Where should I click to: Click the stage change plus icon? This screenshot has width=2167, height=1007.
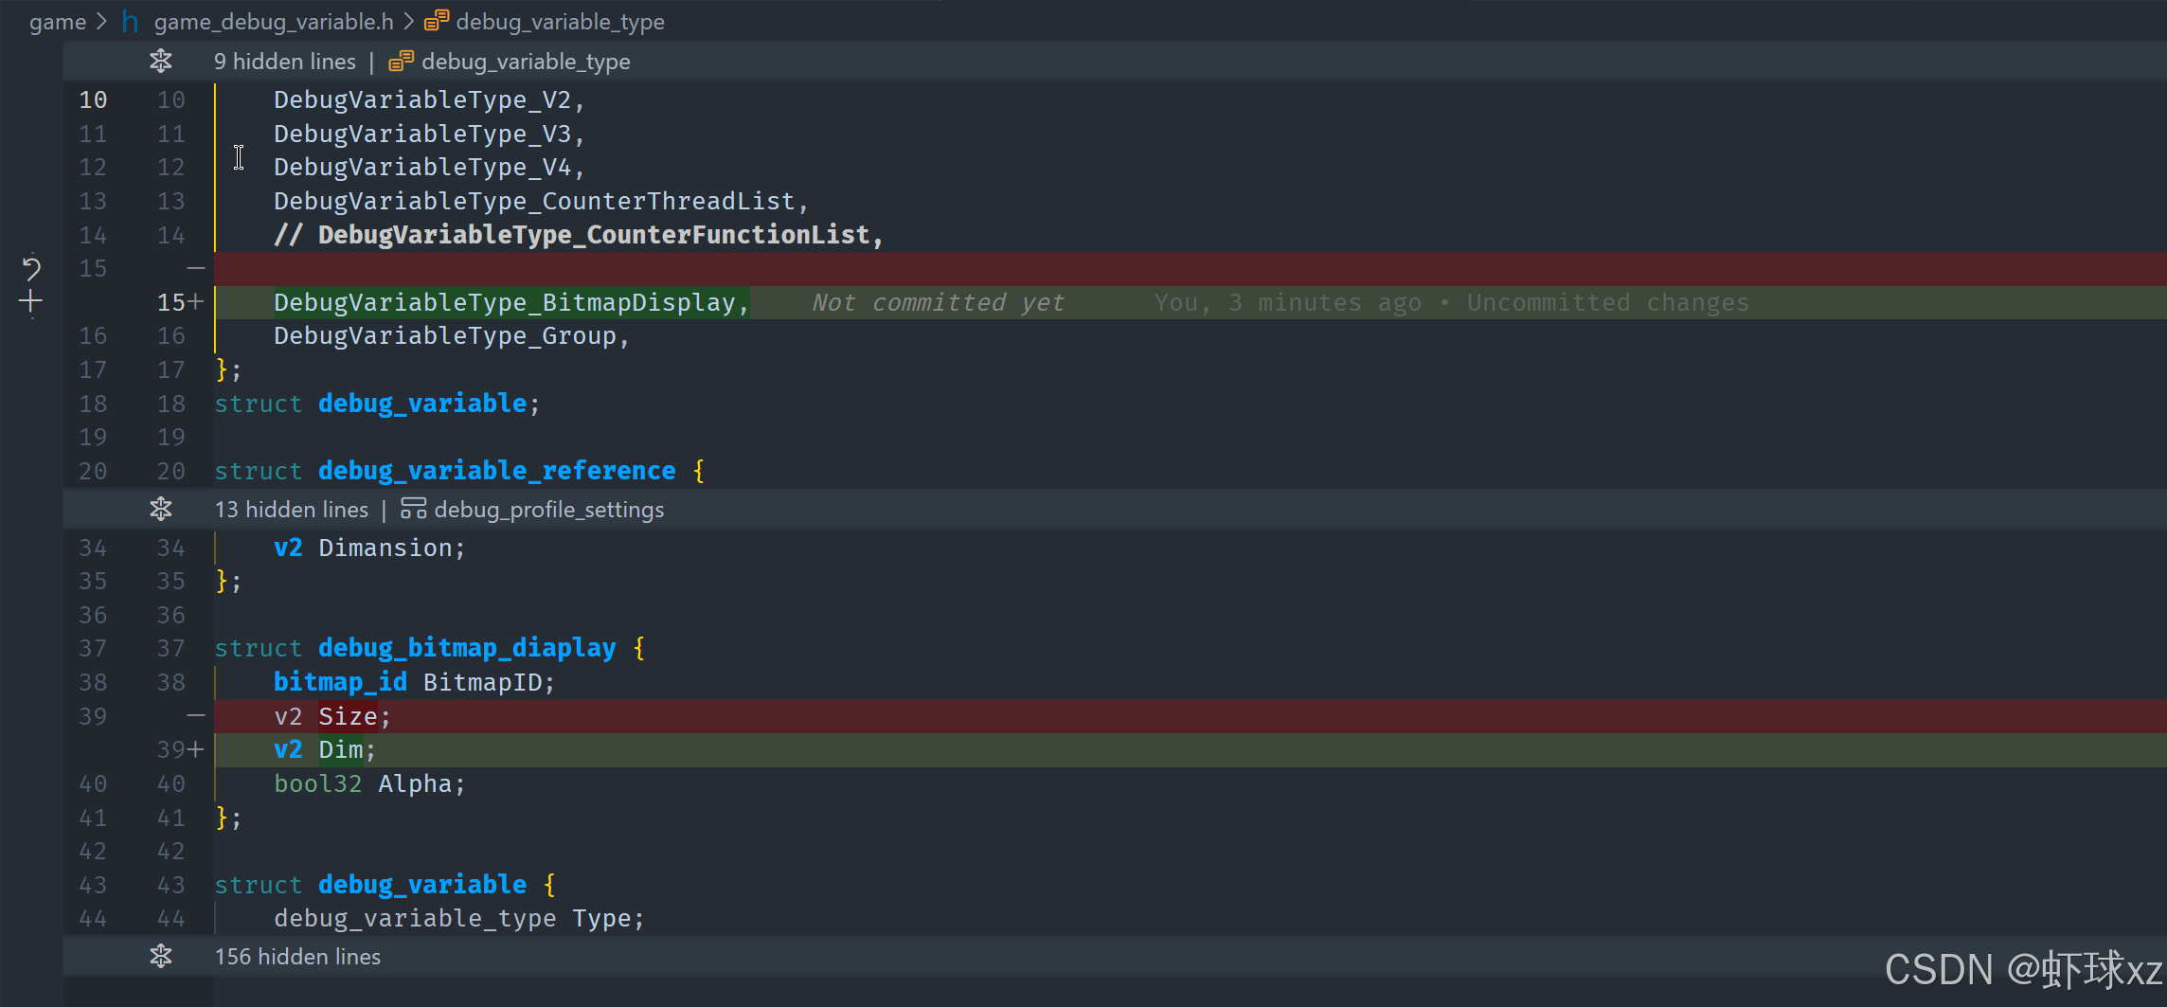[x=31, y=302]
